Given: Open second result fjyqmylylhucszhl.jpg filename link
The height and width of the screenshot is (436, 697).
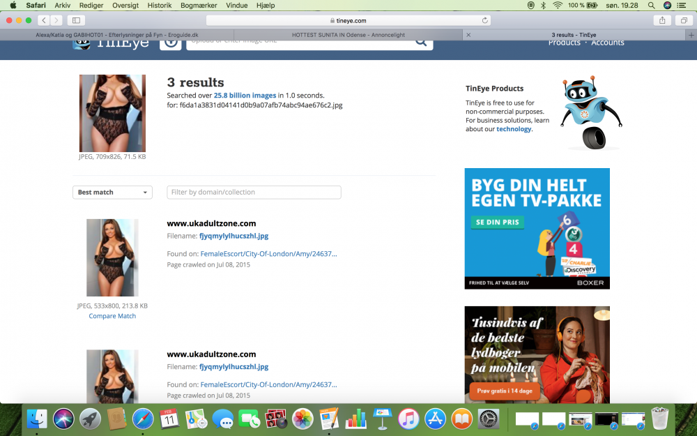Looking at the screenshot, I should tap(233, 367).
